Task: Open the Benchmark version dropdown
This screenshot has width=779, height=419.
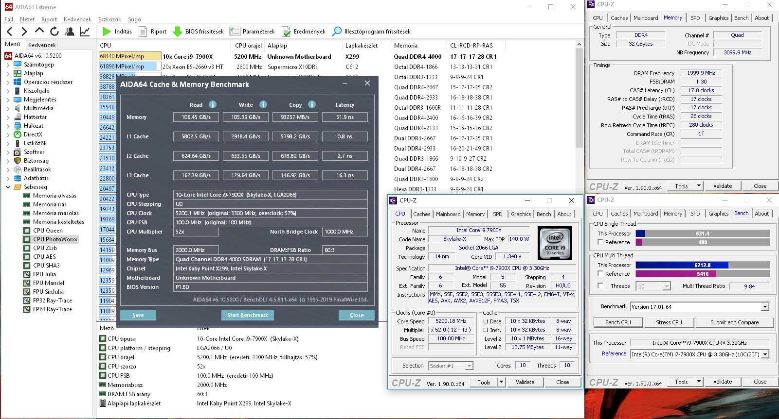Action: [x=765, y=307]
